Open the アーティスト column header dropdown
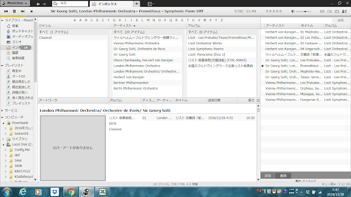351x197 pixels. pyautogui.click(x=134, y=26)
